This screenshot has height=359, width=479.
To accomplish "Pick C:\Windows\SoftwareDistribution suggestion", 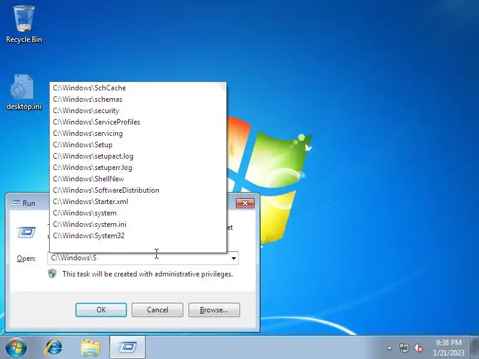I will [x=138, y=190].
